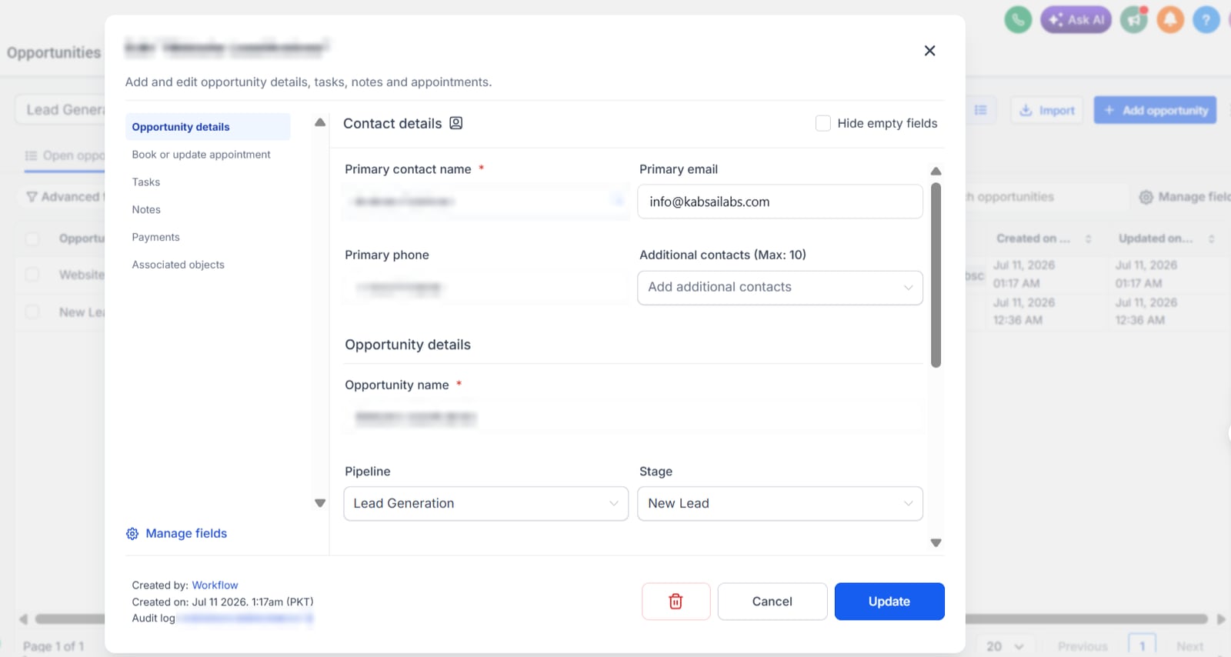Open the Lead Generation pipeline selector behind dialog
1231x657 pixels.
60,110
